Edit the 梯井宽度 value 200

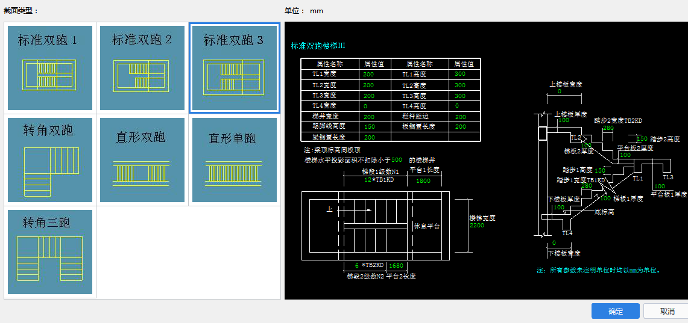[368, 117]
